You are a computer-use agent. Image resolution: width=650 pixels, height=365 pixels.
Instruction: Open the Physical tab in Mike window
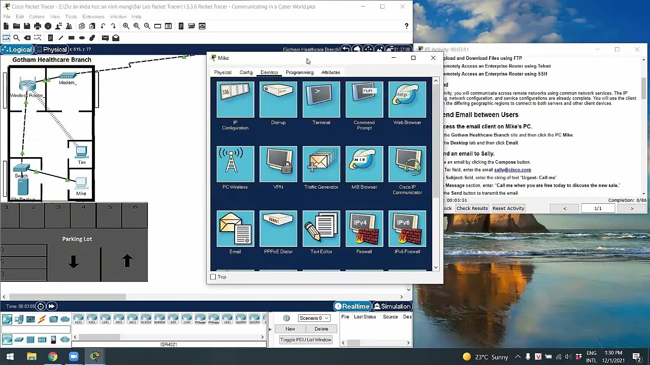[222, 72]
